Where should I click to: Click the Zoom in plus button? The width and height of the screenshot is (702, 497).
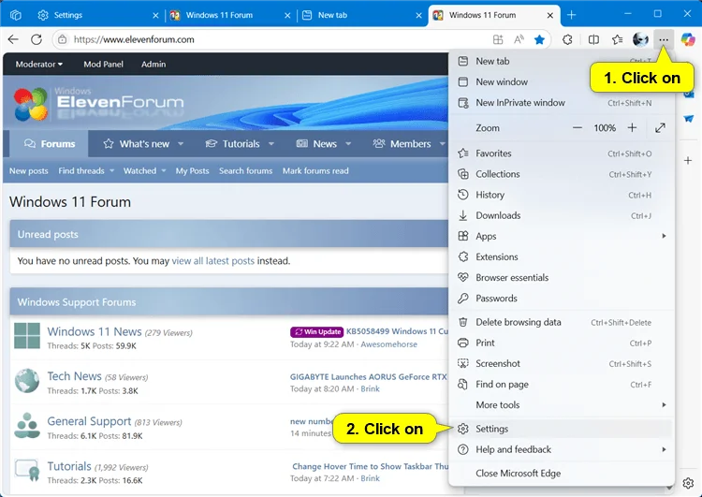(632, 128)
